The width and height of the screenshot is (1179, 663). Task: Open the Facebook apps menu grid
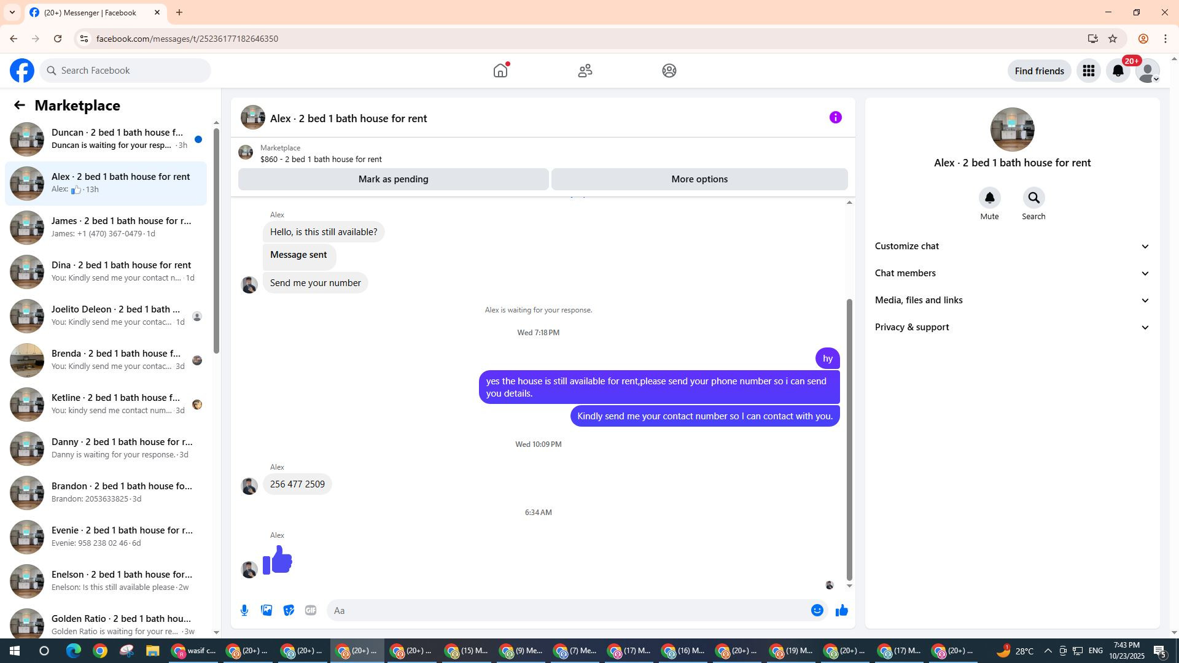coord(1088,71)
